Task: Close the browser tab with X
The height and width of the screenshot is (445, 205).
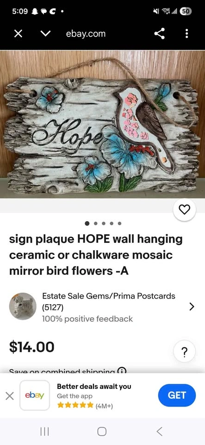Action: click(x=19, y=34)
